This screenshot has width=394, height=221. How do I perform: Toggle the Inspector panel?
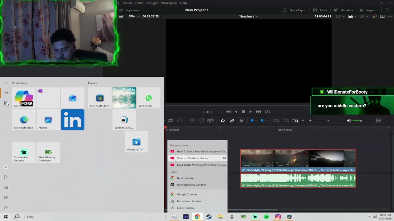tap(369, 10)
